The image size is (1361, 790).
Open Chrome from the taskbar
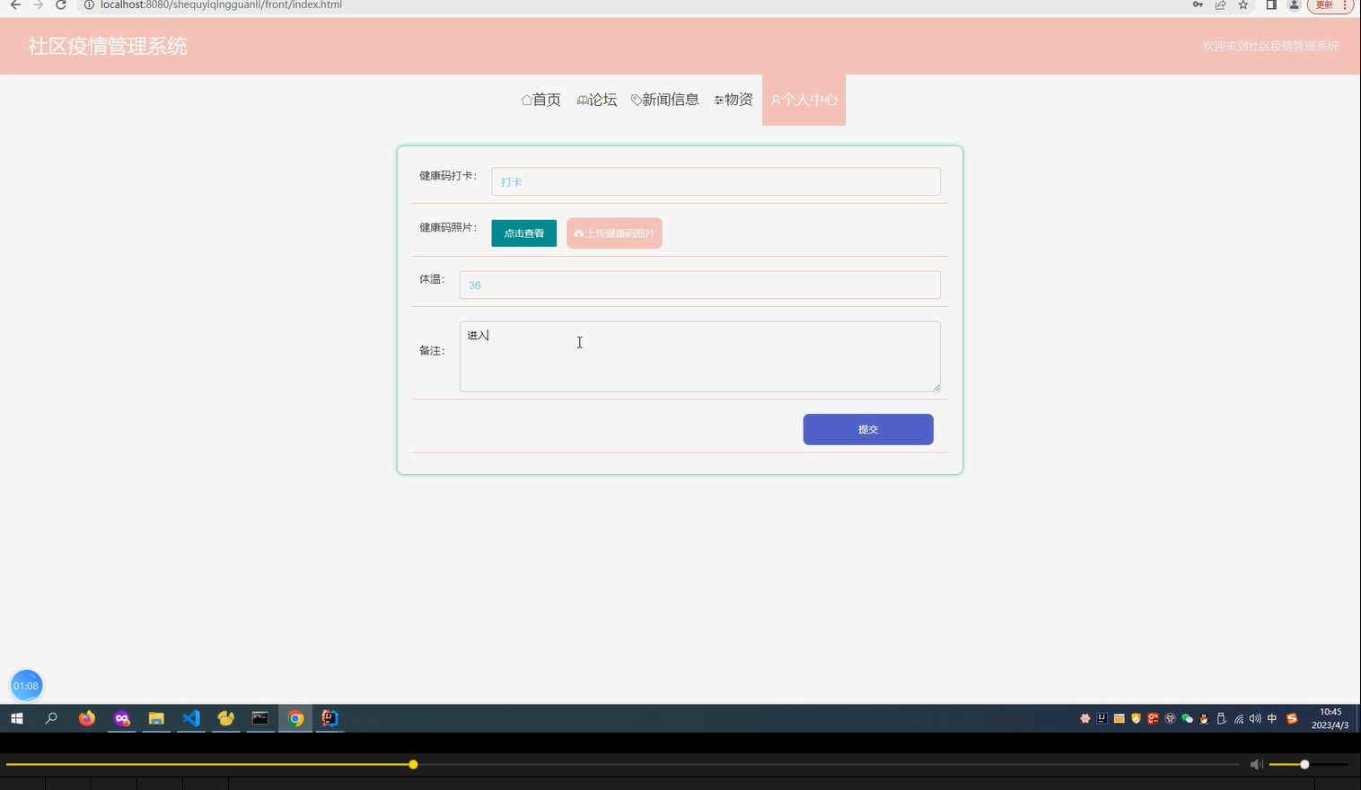tap(295, 718)
